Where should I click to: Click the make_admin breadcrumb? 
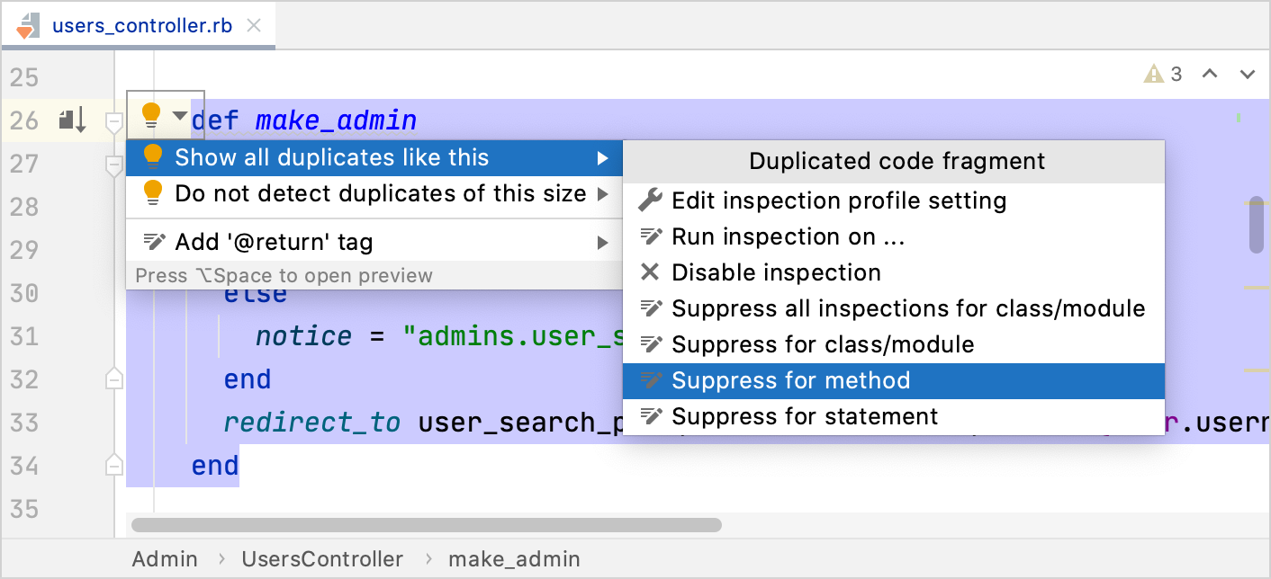[x=514, y=558]
